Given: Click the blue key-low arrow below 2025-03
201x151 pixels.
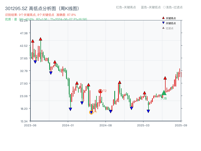Looking at the screenshot, I should click(148, 111).
